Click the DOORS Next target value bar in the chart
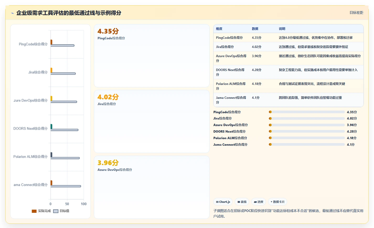Viewport: 374px width, 228px height. [x=65, y=130]
